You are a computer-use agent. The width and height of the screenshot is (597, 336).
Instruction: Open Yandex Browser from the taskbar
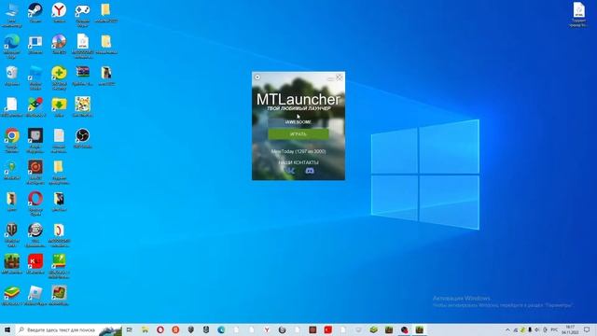tap(267, 329)
